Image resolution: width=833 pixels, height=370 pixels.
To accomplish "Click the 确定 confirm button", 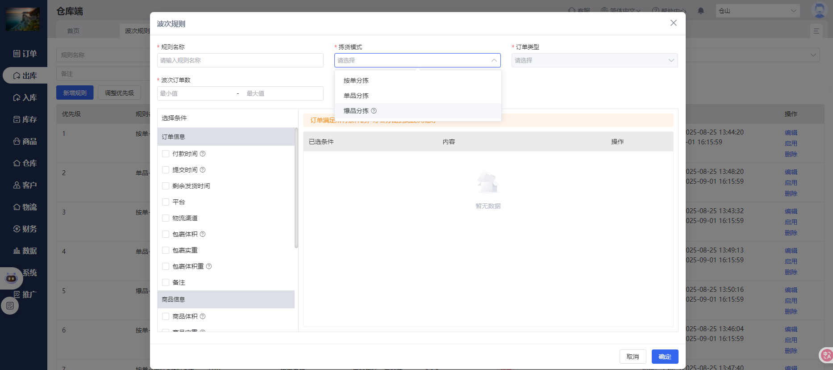I will 665,357.
